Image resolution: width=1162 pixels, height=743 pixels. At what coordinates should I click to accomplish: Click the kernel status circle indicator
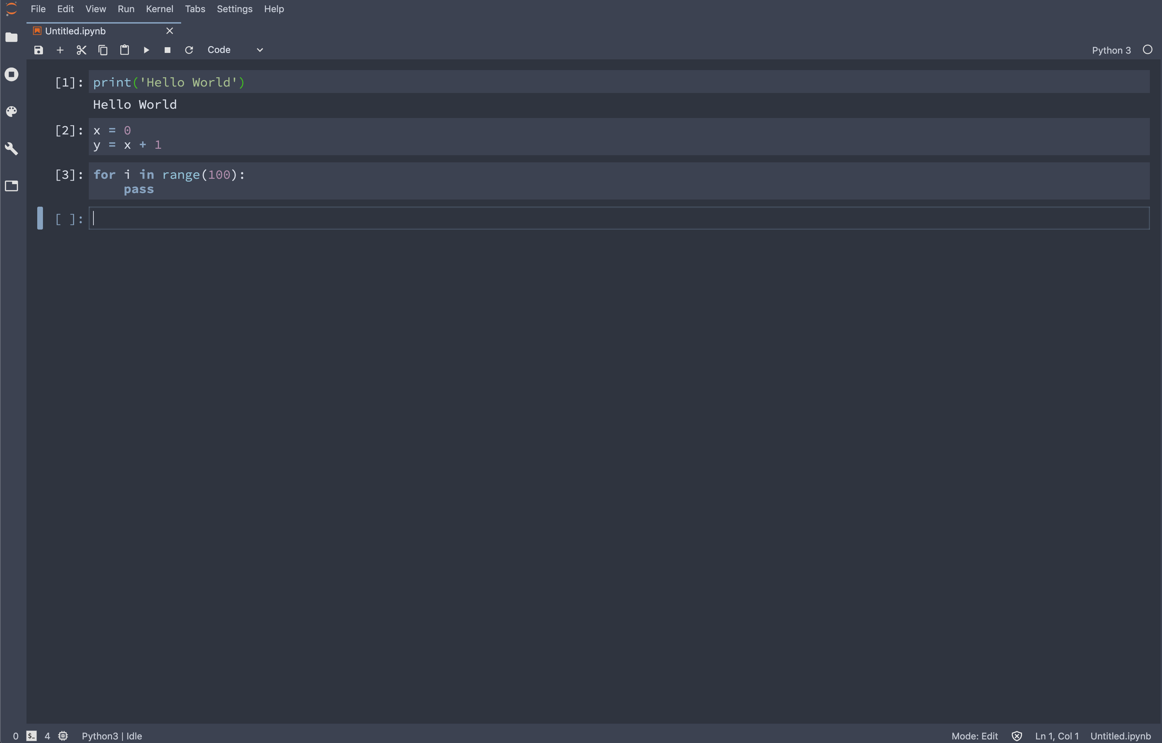[x=1148, y=50]
